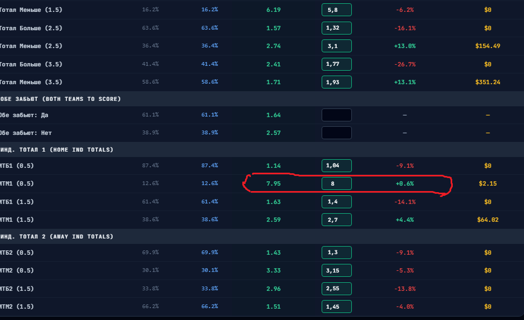This screenshot has height=320, width=524.
Task: Click fair odds value 6.19
Action: pos(274,10)
